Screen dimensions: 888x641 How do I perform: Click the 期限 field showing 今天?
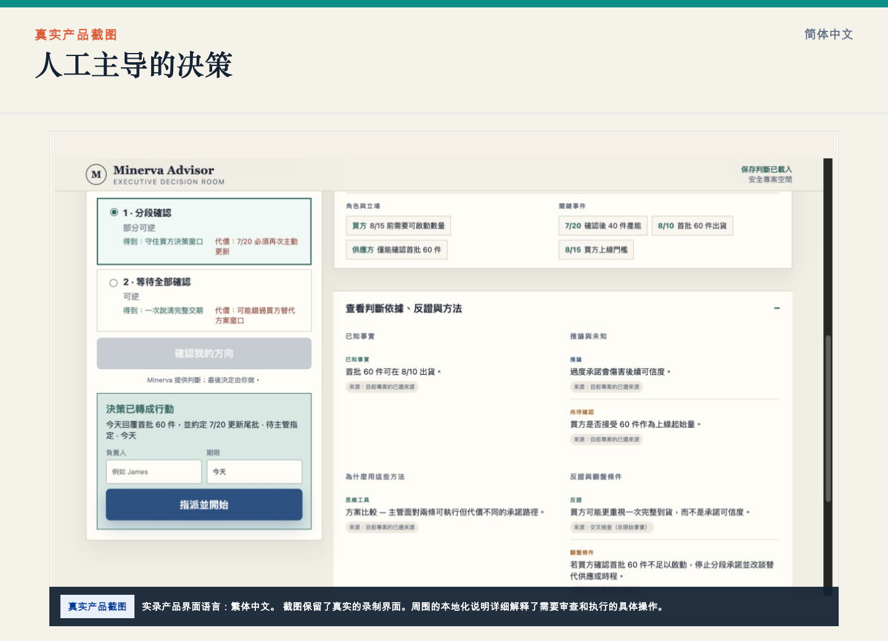tap(254, 472)
